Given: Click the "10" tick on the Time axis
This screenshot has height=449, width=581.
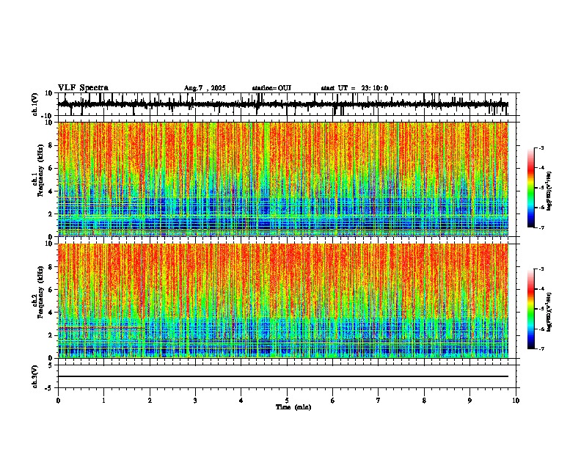Looking at the screenshot, I should (x=516, y=401).
